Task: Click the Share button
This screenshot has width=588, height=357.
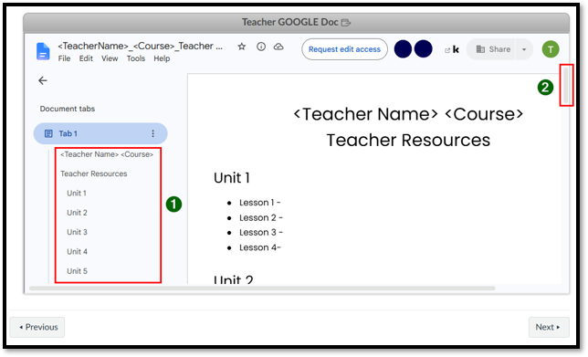Action: (x=493, y=49)
